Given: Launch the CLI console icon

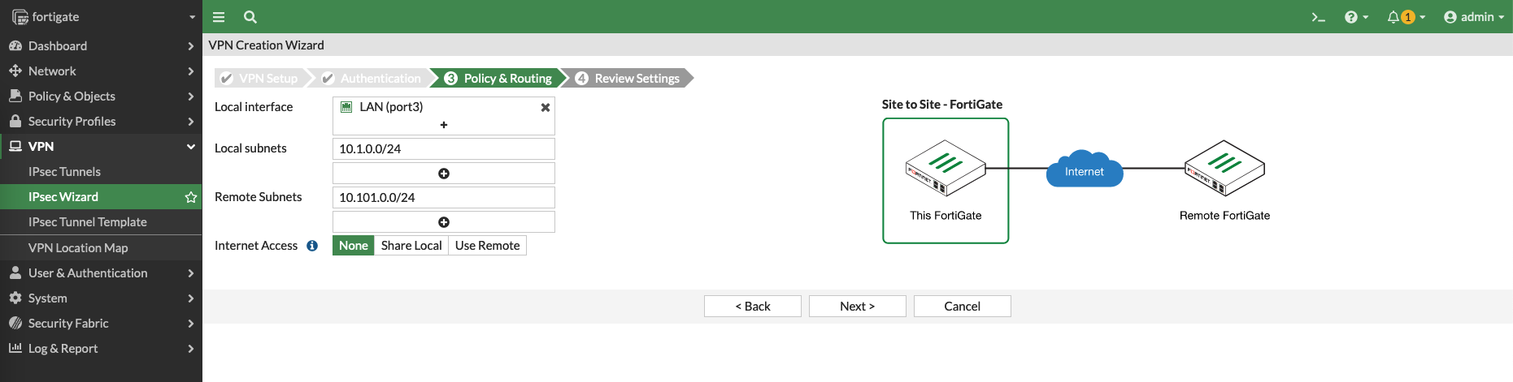Looking at the screenshot, I should point(1318,17).
